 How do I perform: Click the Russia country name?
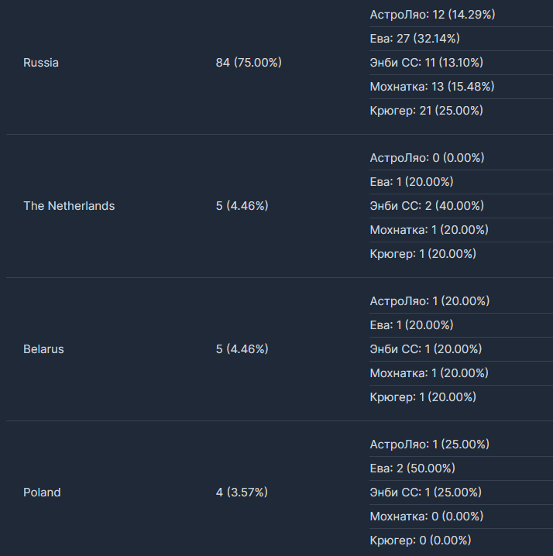coord(41,63)
